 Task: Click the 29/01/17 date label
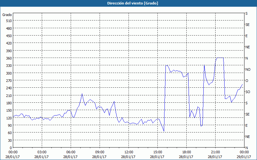(244, 157)
